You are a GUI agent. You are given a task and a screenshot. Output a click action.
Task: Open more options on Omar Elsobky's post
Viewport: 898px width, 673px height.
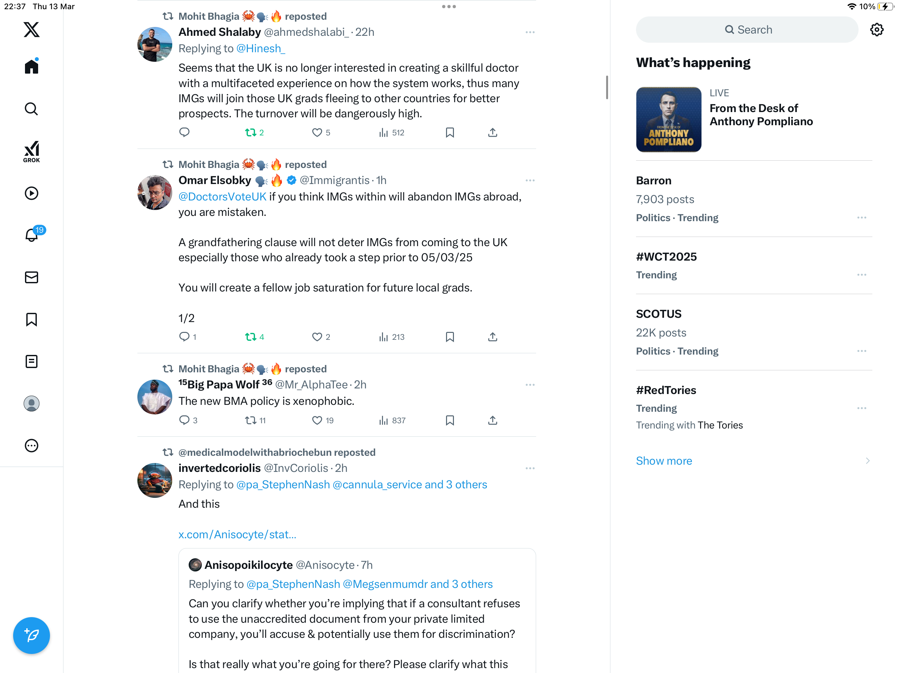point(530,180)
